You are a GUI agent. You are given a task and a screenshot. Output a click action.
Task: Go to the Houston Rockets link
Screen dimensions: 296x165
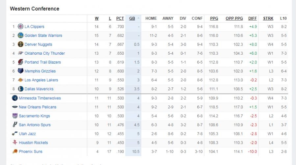click(33, 143)
